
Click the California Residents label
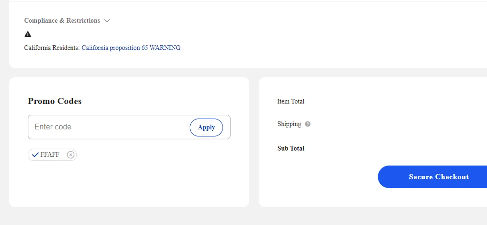coord(52,48)
